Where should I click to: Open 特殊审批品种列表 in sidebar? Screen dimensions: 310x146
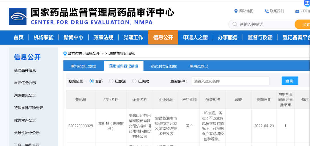(28, 108)
